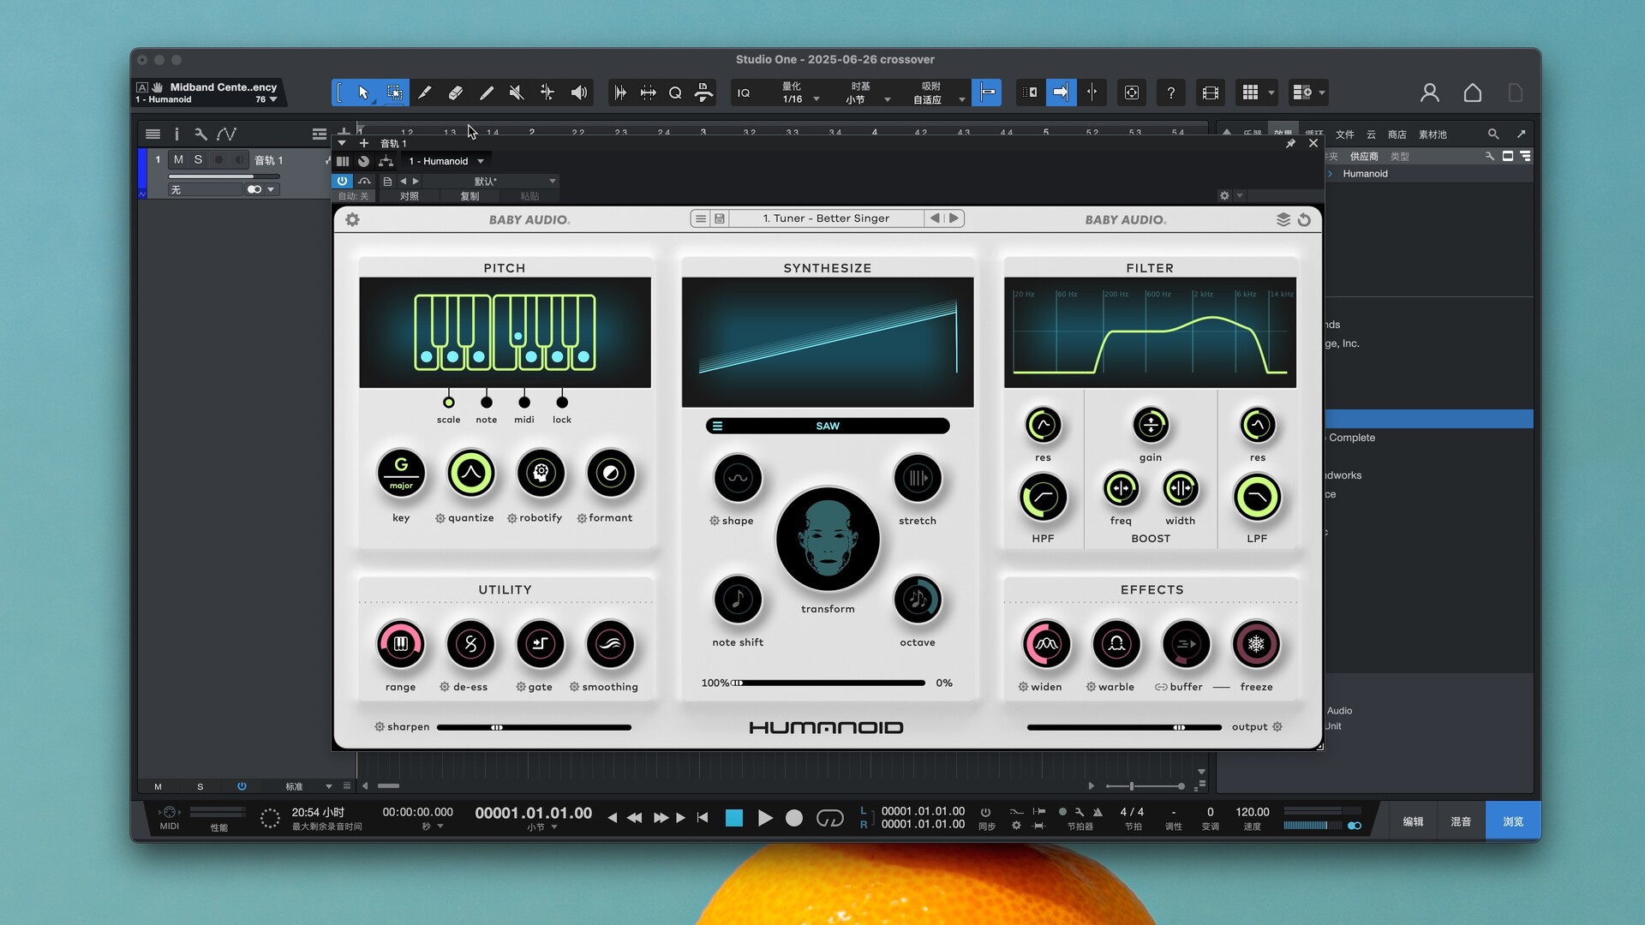The image size is (1645, 925).
Task: Go to previous Humanoid preset
Action: 935,218
